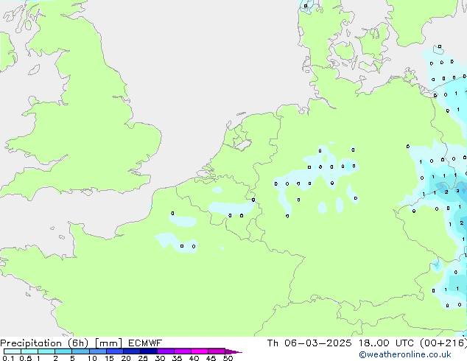Viewport: 467px width, 361px height.
Task: Click the "06-03-2025" forecast date text
Action: pyautogui.click(x=317, y=343)
